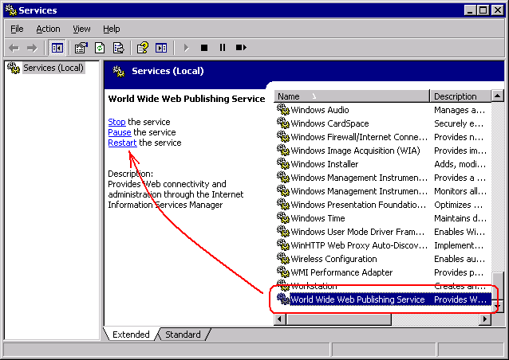
Task: Toggle the Show/Hide Action Pane icon
Action: click(x=161, y=48)
